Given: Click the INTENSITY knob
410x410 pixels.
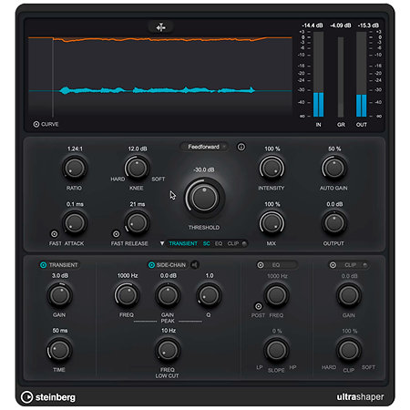Looking at the screenshot, I should pyautogui.click(x=272, y=168).
